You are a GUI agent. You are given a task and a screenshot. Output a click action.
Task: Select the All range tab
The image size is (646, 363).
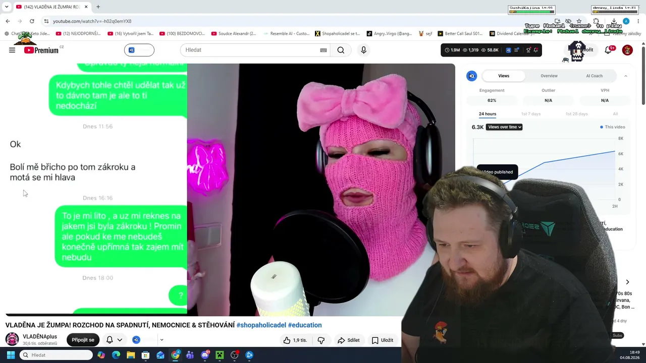point(615,114)
